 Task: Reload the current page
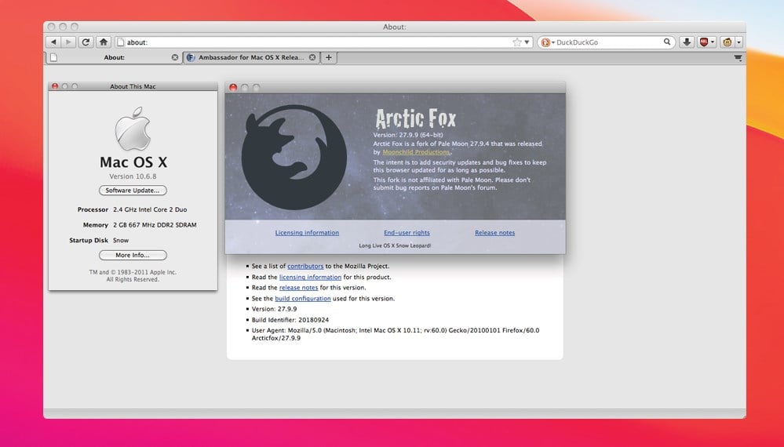coord(86,42)
